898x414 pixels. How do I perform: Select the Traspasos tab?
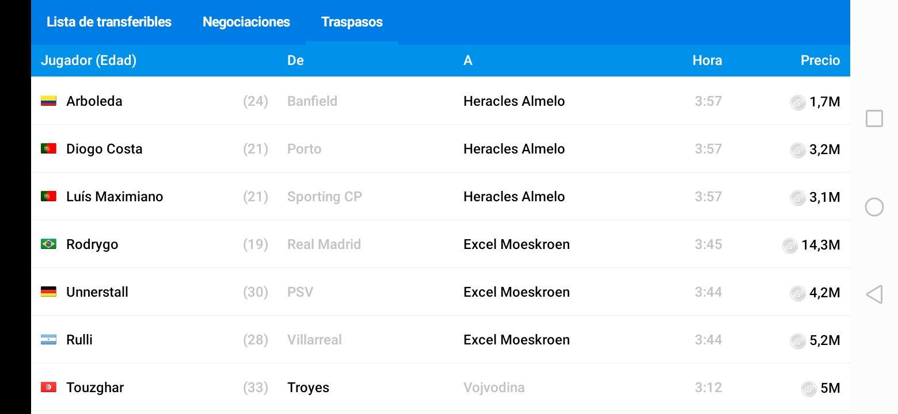pyautogui.click(x=352, y=22)
